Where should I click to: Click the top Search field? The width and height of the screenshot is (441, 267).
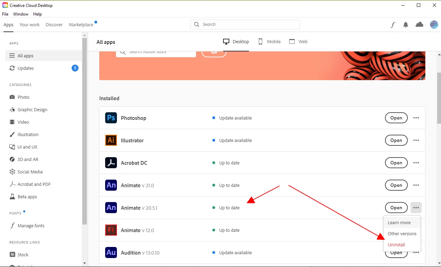[x=245, y=25]
